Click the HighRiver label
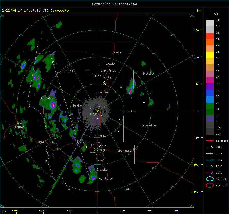This screenshot has height=214, width=229. [106, 179]
